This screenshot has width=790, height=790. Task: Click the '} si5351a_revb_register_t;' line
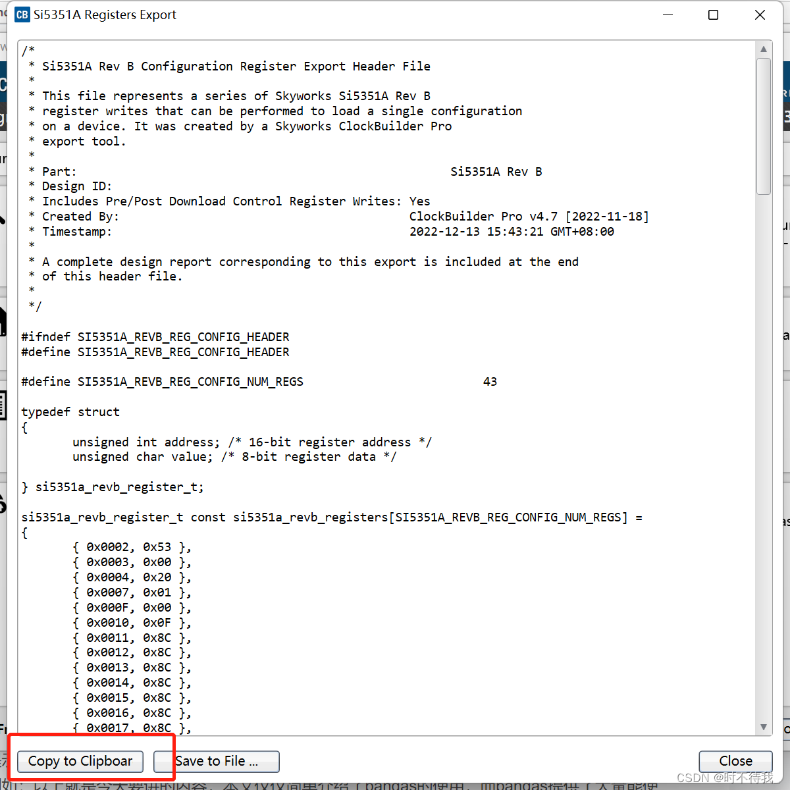(x=113, y=487)
